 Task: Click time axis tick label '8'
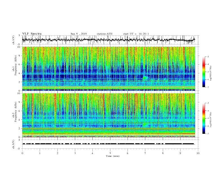pyautogui.click(x=163, y=153)
